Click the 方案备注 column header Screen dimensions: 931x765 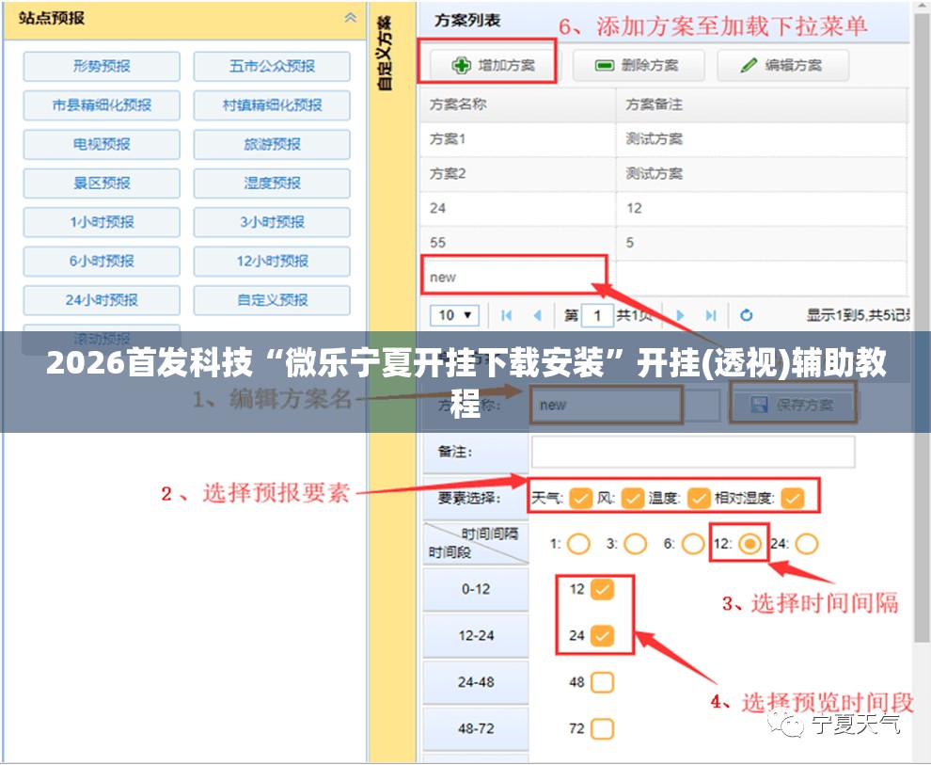(761, 104)
